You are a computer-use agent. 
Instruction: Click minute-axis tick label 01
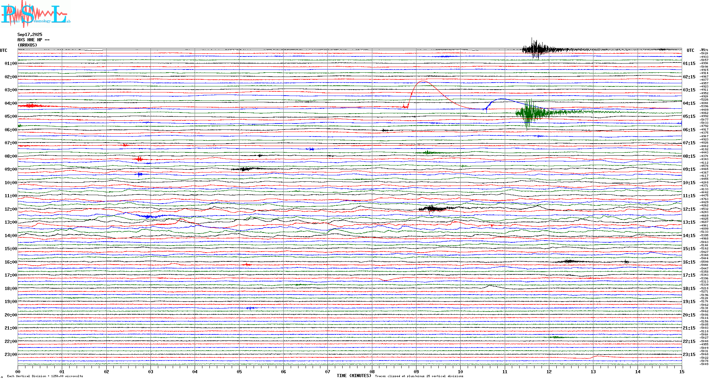(x=62, y=372)
